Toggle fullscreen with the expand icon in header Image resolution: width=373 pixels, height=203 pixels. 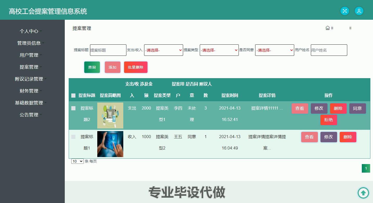point(345,11)
